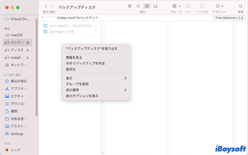
Task: Open iCloud Drive in sidebar
Action: pyautogui.click(x=17, y=19)
